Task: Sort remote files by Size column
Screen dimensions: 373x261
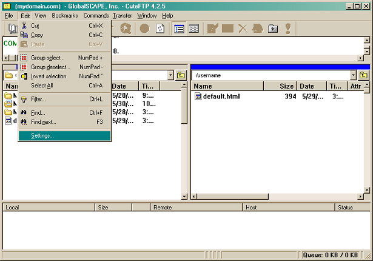Action: [x=286, y=86]
